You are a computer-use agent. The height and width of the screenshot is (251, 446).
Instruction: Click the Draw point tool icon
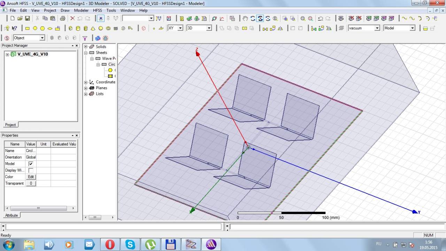click(x=154, y=28)
